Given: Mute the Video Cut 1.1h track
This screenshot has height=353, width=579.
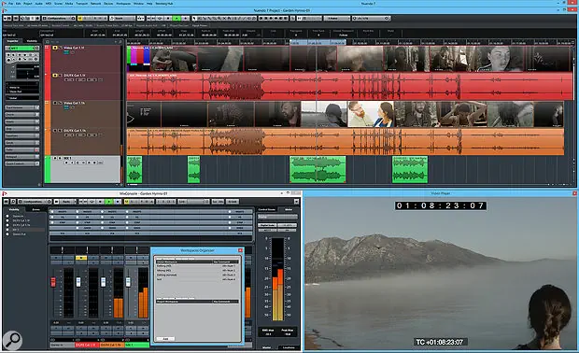Looking at the screenshot, I should (55, 103).
